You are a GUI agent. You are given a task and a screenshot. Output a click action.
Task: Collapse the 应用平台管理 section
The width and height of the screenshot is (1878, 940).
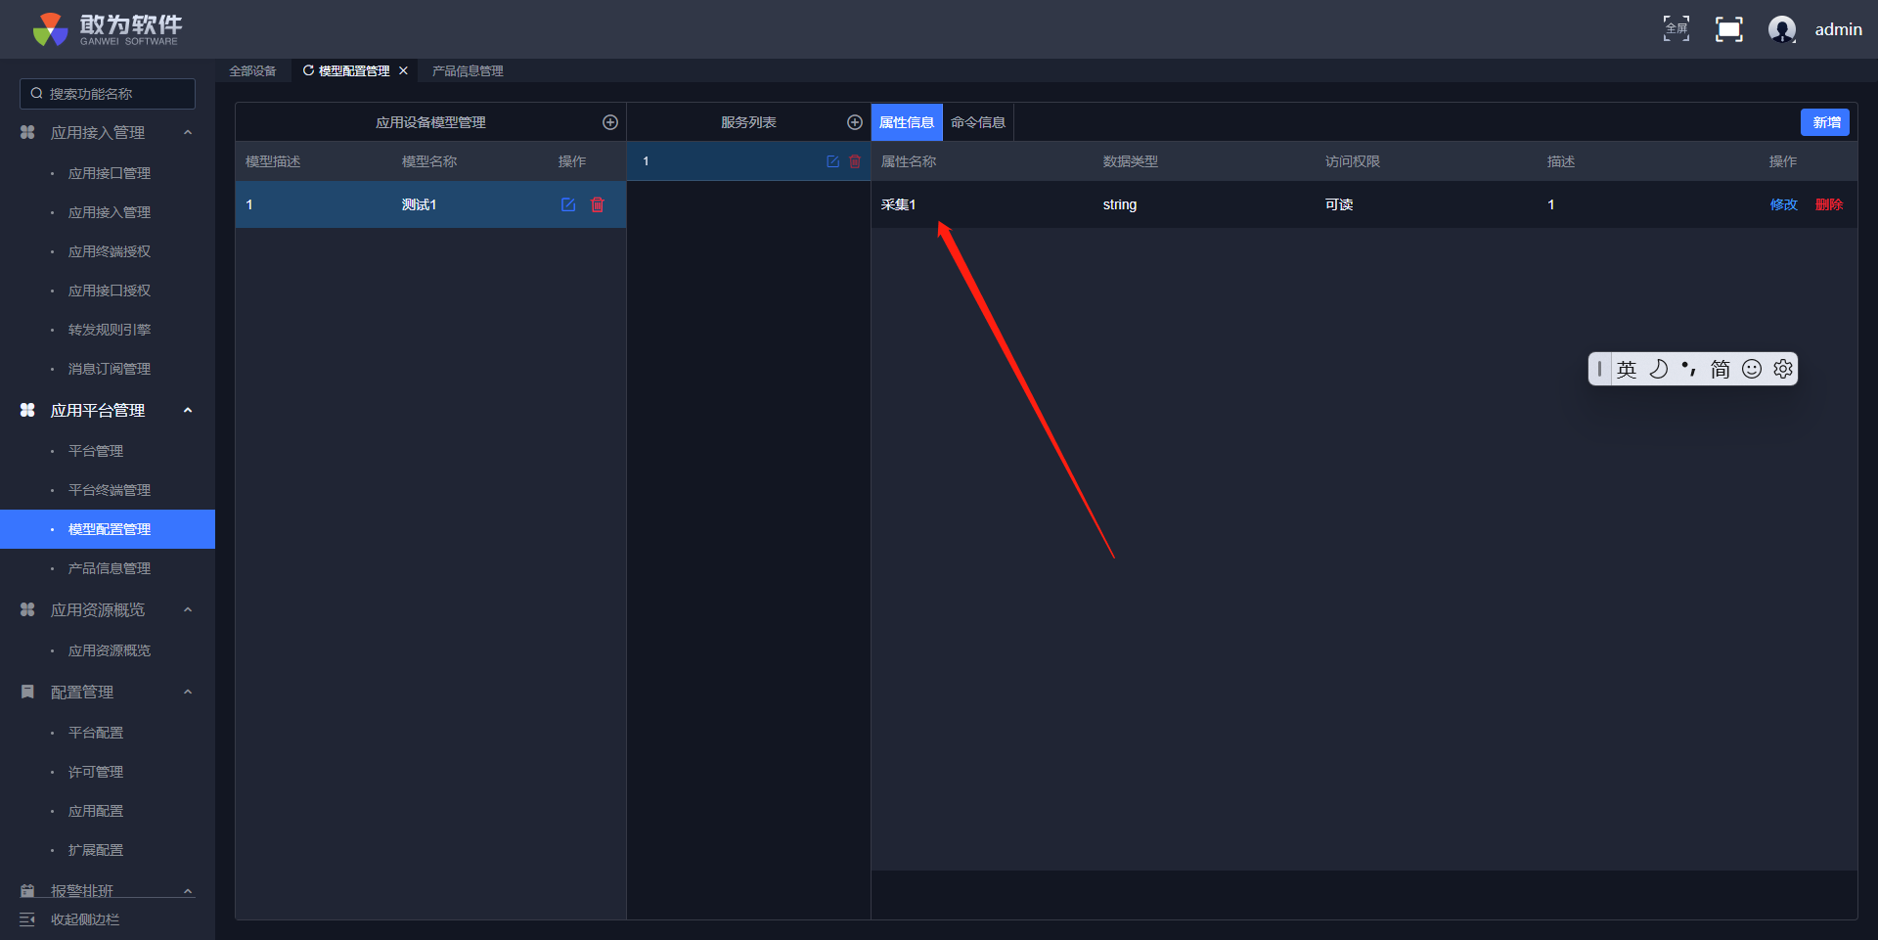pos(188,410)
